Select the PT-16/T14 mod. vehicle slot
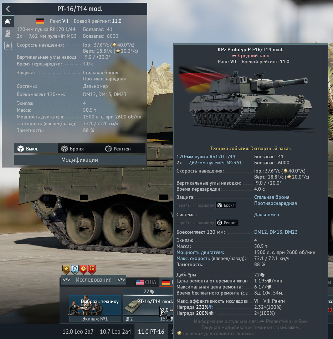The width and height of the screenshot is (333, 339). click(x=148, y=305)
